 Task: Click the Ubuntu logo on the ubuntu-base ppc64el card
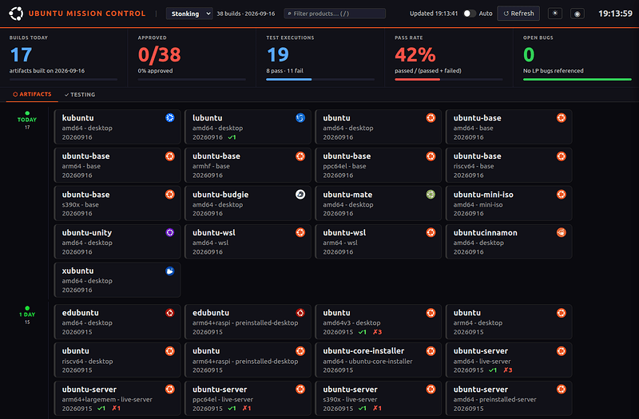tap(431, 156)
